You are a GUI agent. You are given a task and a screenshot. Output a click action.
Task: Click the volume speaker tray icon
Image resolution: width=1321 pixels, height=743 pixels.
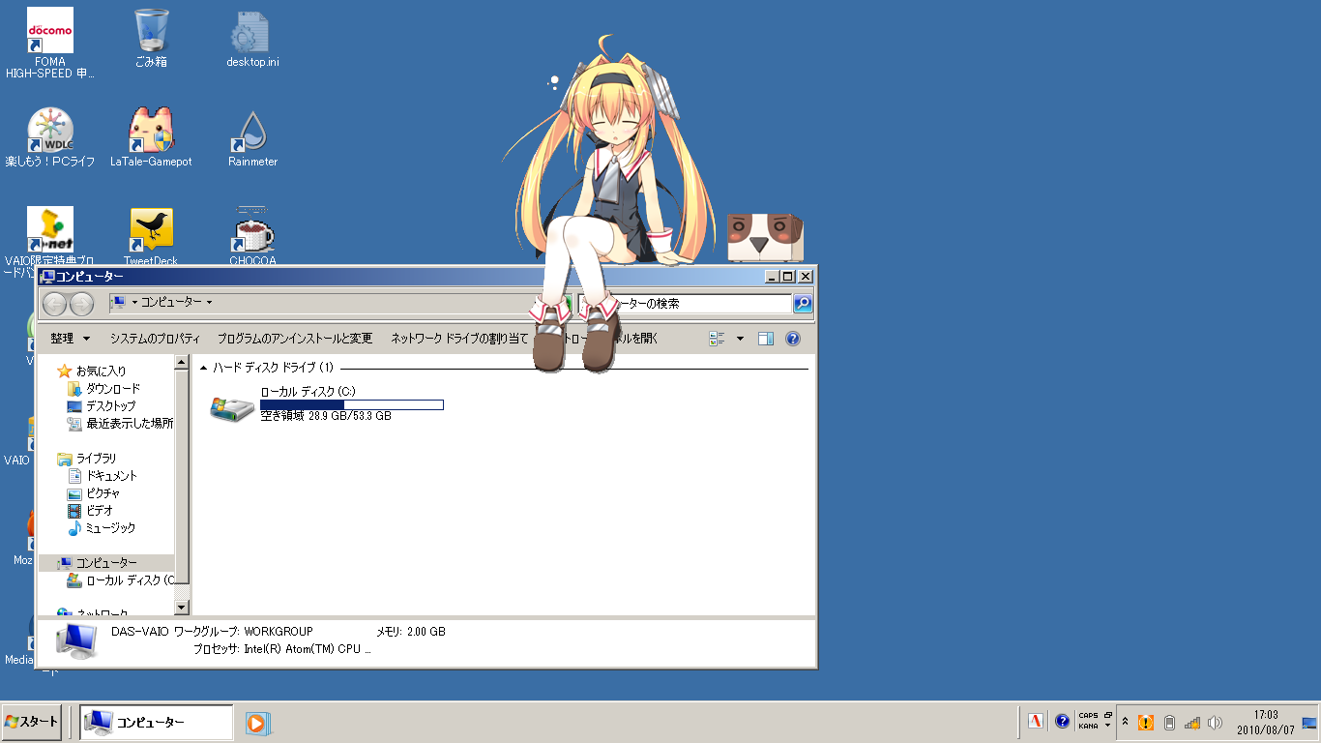click(x=1216, y=723)
